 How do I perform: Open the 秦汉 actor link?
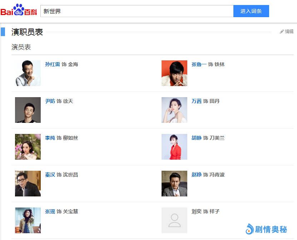(50, 175)
